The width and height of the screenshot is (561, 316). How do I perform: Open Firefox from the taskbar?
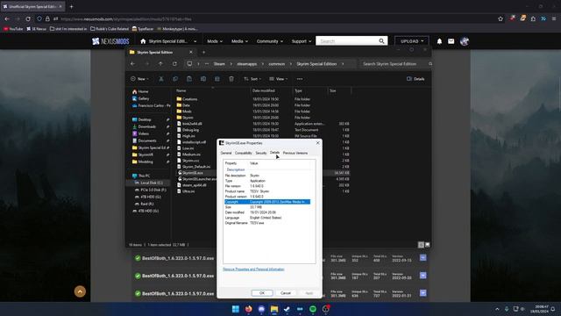pos(248,309)
